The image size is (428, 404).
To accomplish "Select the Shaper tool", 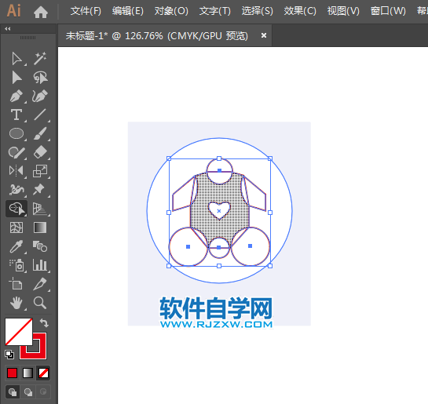I will pyautogui.click(x=16, y=153).
